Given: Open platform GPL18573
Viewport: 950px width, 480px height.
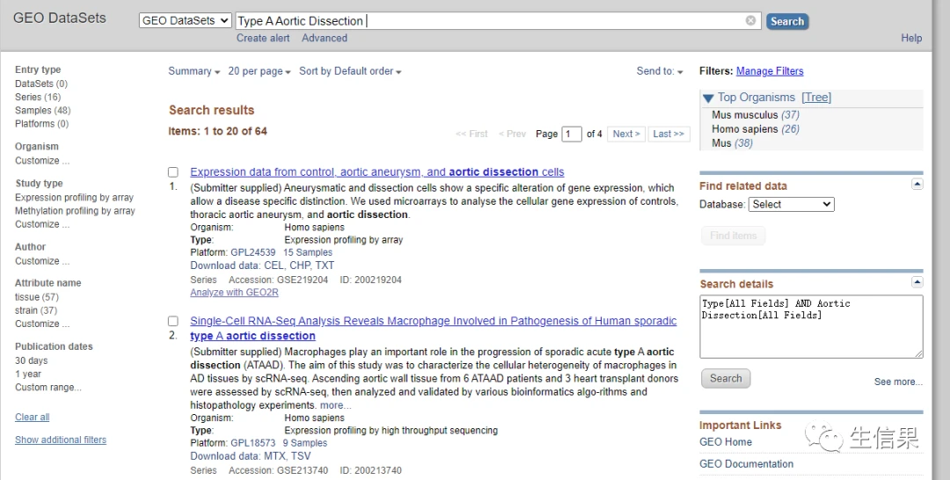Looking at the screenshot, I should click(x=252, y=443).
